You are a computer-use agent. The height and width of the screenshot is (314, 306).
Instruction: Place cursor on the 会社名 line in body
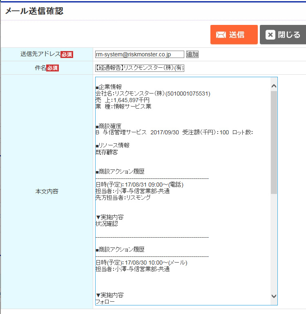point(152,94)
